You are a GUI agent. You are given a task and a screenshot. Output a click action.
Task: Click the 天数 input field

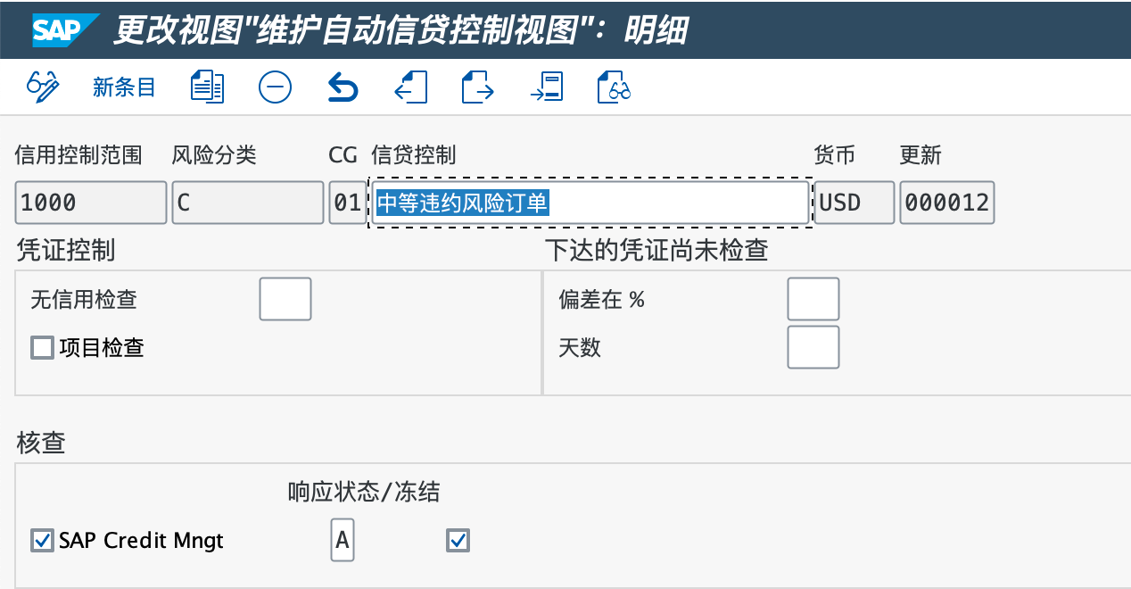(813, 347)
